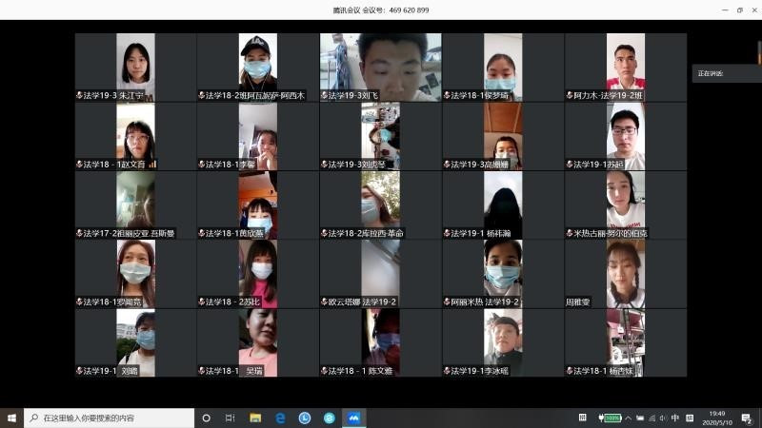762x428 pixels.
Task: Open Task View in the taskbar
Action: click(231, 418)
